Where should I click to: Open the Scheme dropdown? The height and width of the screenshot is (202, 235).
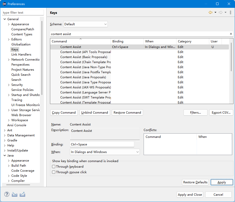(x=85, y=24)
